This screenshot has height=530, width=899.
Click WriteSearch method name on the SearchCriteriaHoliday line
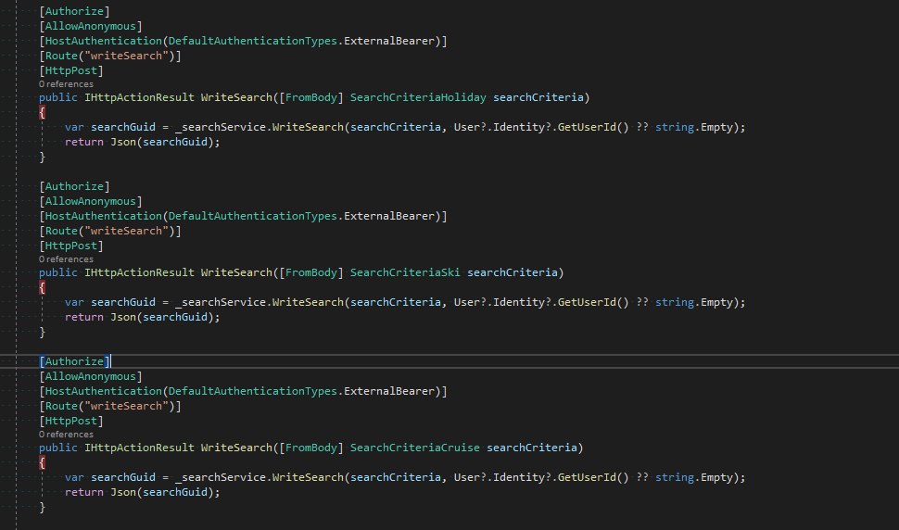(x=236, y=97)
